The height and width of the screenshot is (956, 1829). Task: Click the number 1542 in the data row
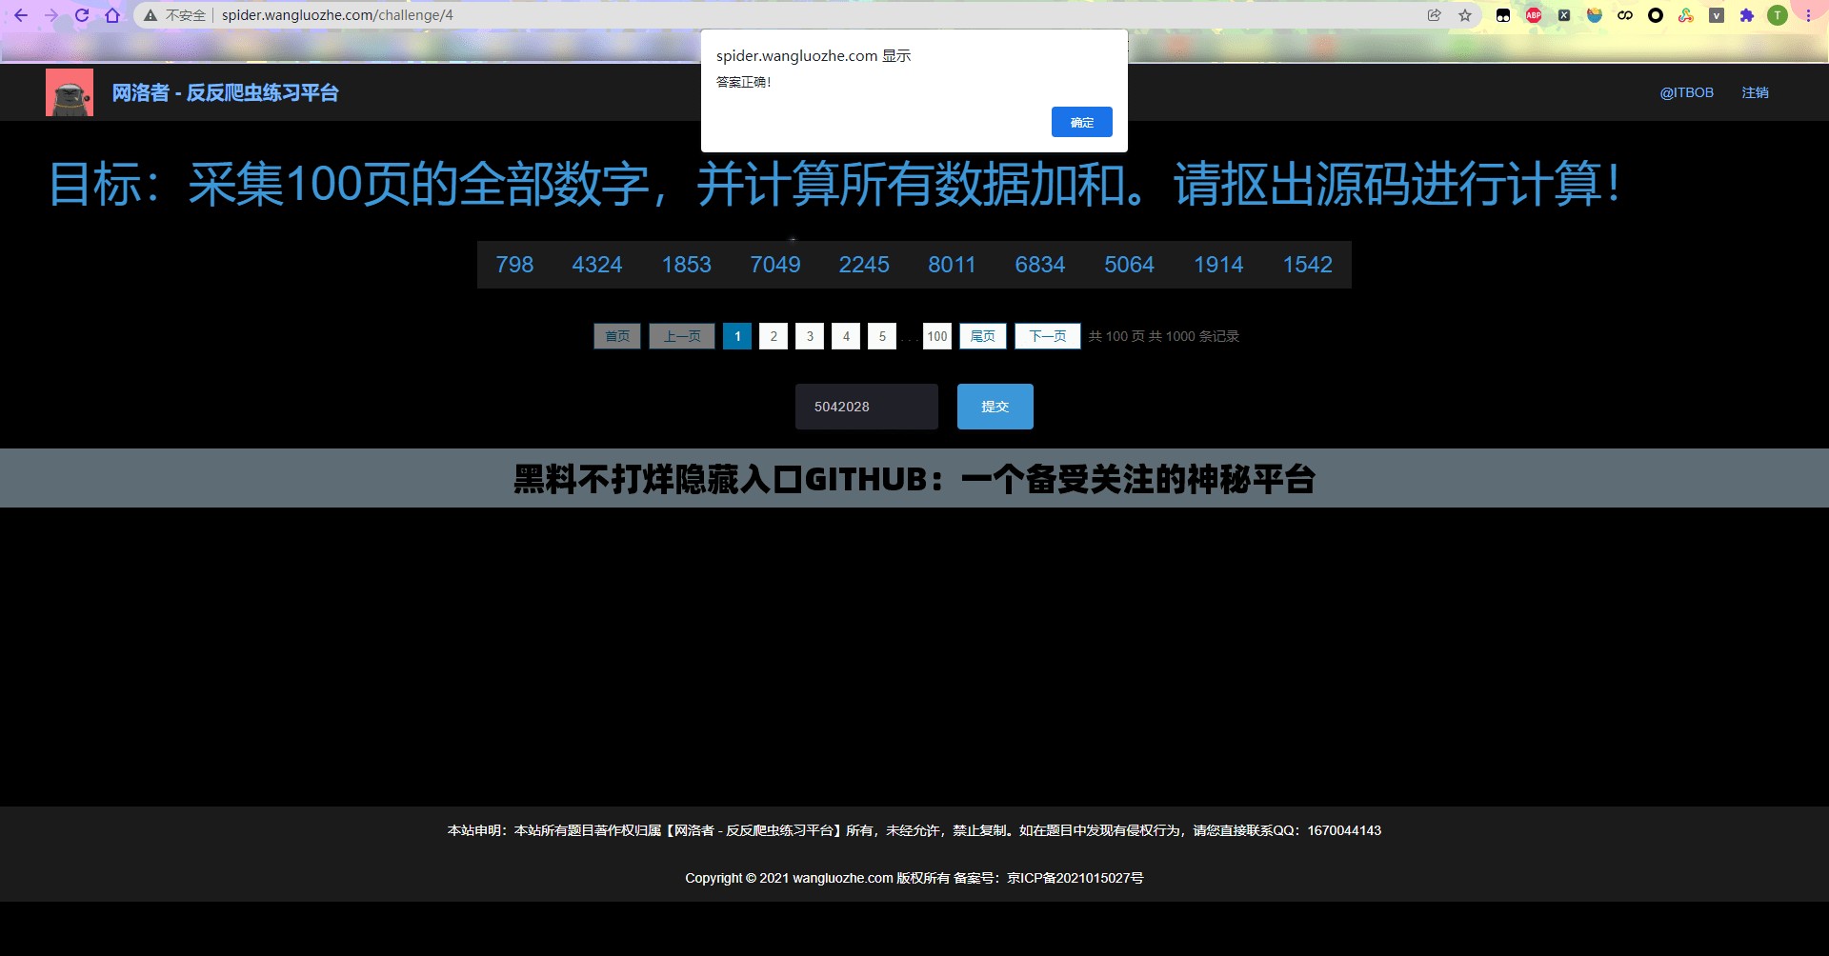click(1307, 265)
